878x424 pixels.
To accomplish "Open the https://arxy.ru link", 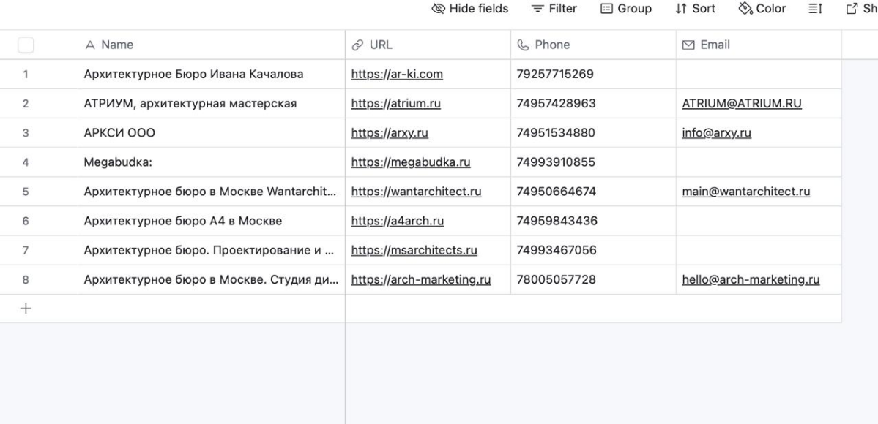I will click(x=390, y=132).
